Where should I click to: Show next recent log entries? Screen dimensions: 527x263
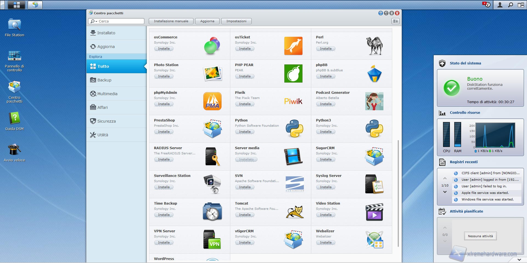[x=445, y=192]
